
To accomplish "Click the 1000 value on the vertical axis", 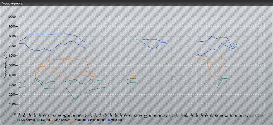I will (12, 104).
